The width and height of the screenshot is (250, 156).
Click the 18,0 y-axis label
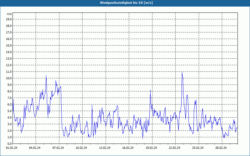pos(9,26)
